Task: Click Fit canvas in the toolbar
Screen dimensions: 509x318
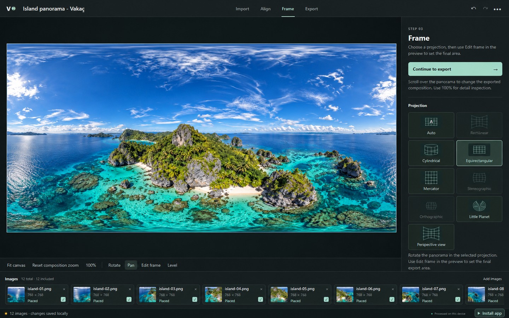Action: [x=16, y=265]
